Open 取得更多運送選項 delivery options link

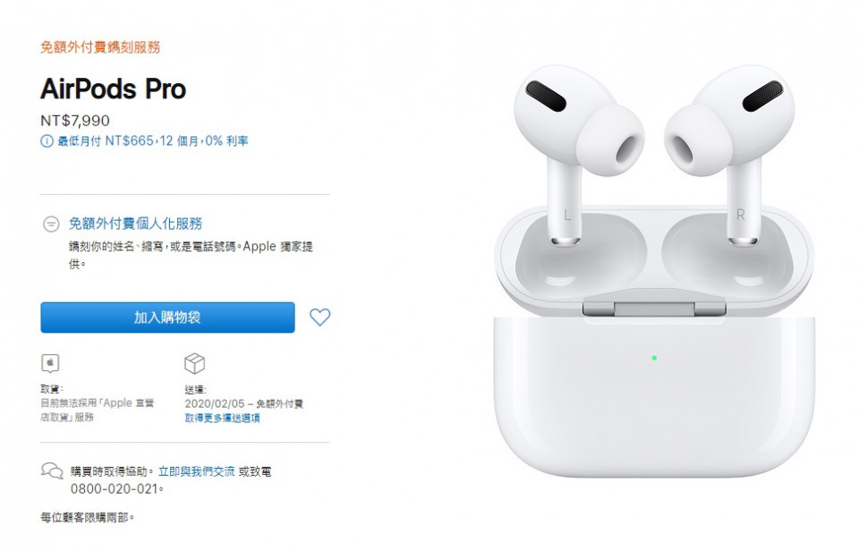[x=223, y=418]
